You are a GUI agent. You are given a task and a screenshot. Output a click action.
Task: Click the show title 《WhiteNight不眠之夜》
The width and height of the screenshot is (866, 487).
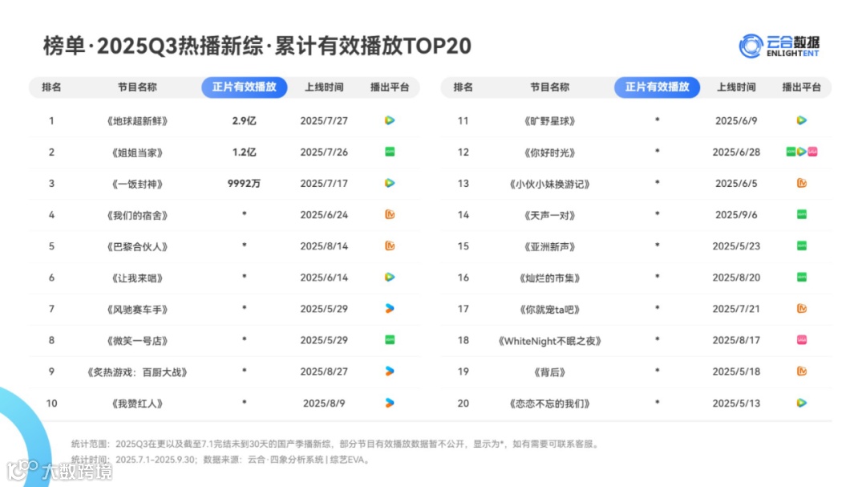coord(549,341)
